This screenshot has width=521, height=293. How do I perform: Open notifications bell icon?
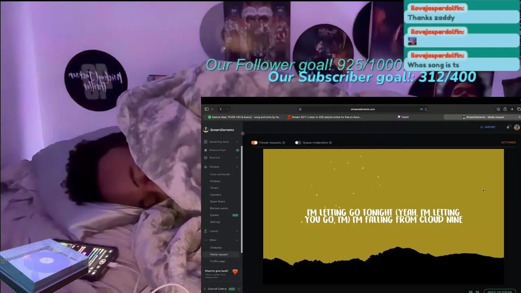click(x=508, y=127)
